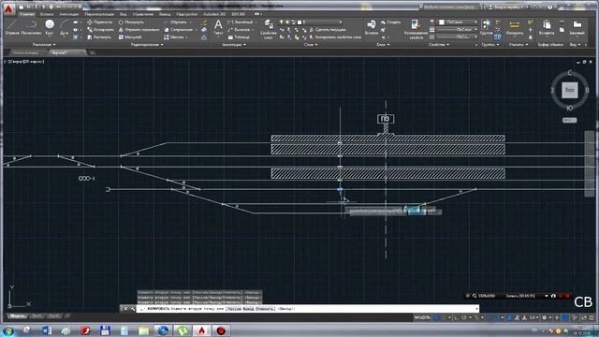Select the Отрезок (Line) tool
The height and width of the screenshot is (337, 599).
click(x=12, y=27)
